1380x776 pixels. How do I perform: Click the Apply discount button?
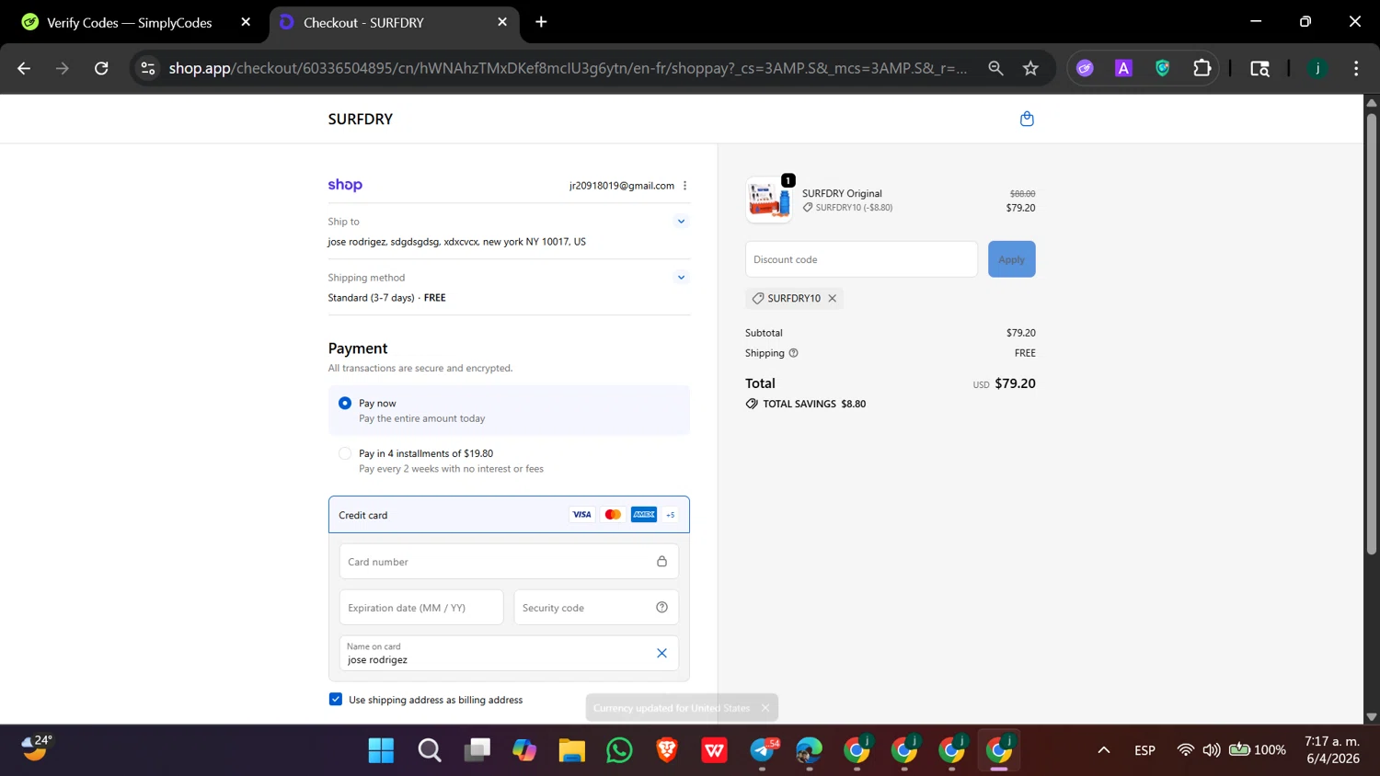(1012, 259)
